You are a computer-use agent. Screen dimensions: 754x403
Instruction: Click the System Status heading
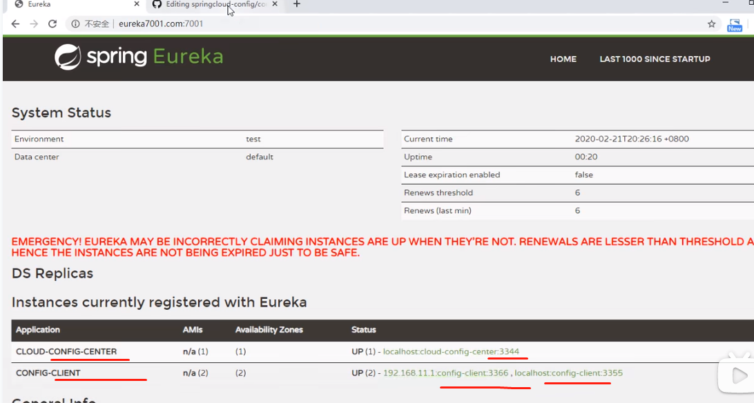(x=61, y=113)
